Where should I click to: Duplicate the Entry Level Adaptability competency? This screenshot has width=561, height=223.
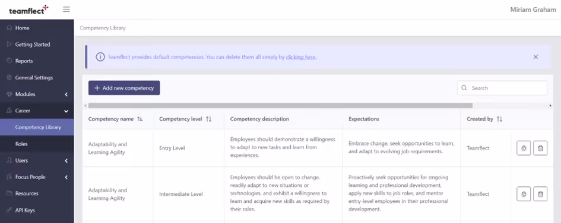click(524, 148)
